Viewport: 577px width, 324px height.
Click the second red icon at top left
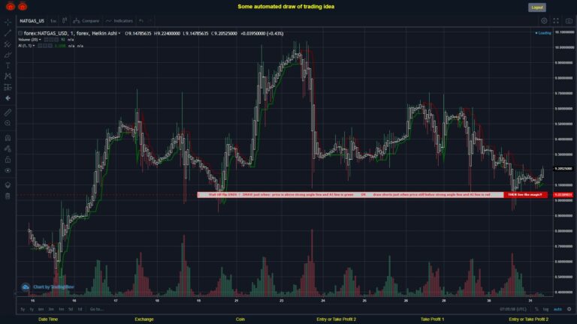[23, 6]
